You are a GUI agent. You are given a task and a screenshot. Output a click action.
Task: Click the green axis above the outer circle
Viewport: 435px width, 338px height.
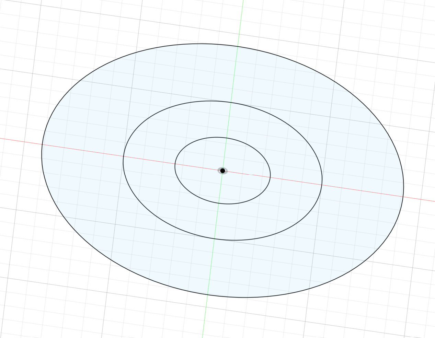pyautogui.click(x=241, y=21)
